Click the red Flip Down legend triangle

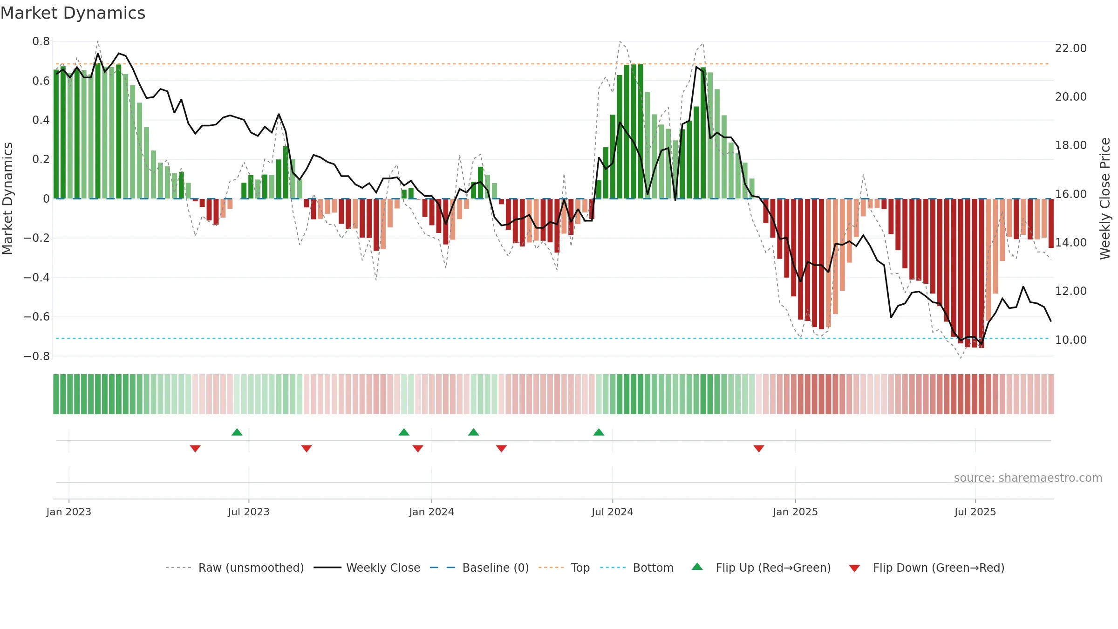pos(854,568)
